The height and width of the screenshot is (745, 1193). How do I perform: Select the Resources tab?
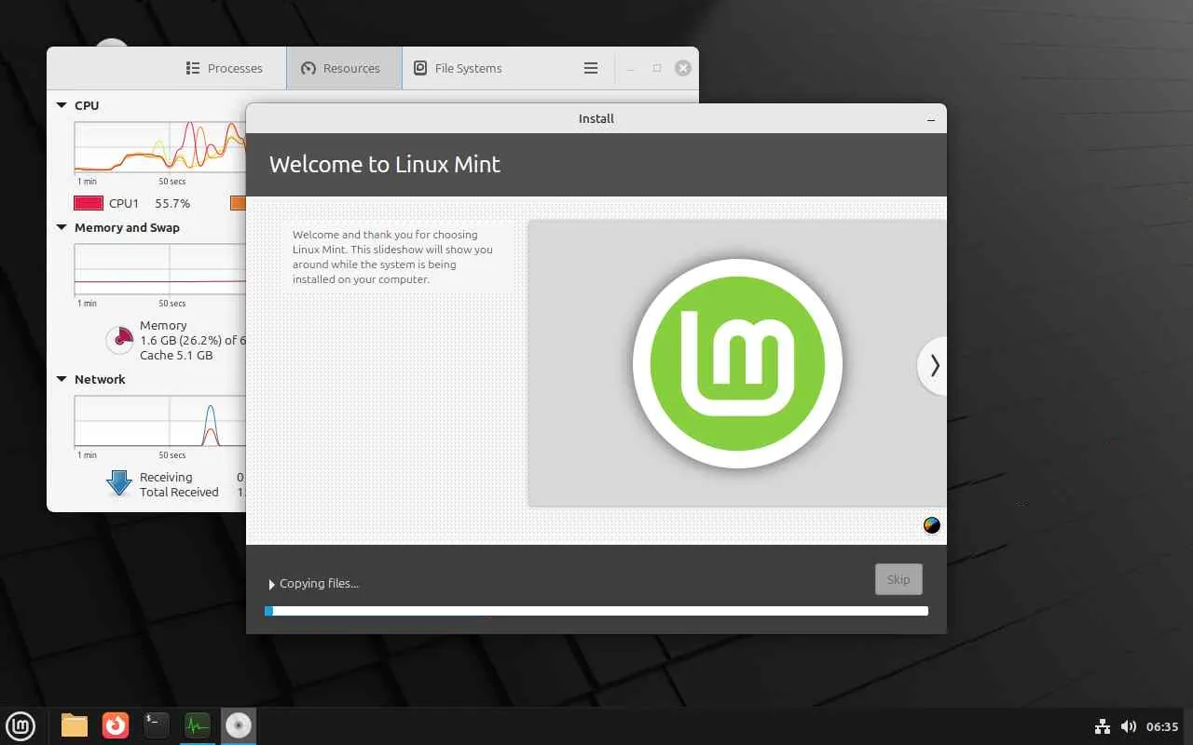(344, 68)
